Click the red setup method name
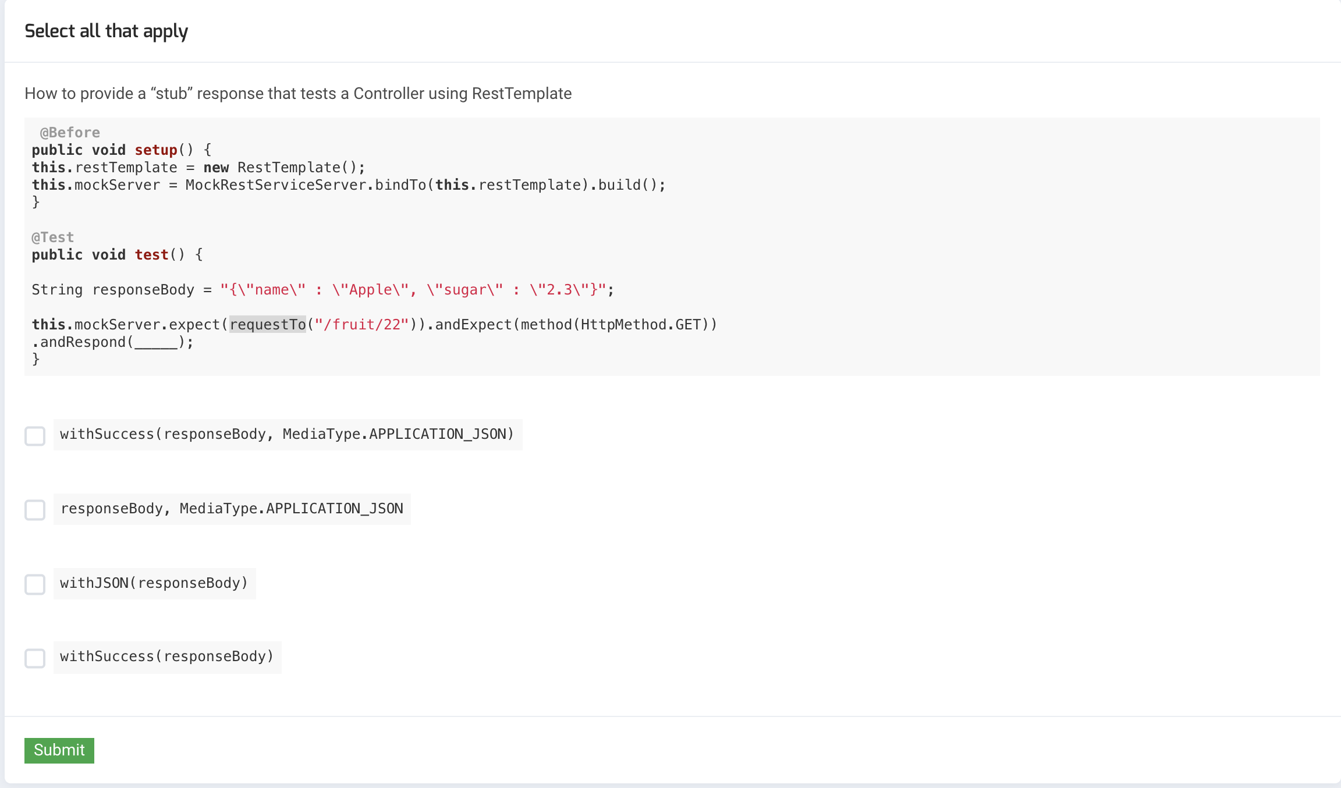 (156, 150)
